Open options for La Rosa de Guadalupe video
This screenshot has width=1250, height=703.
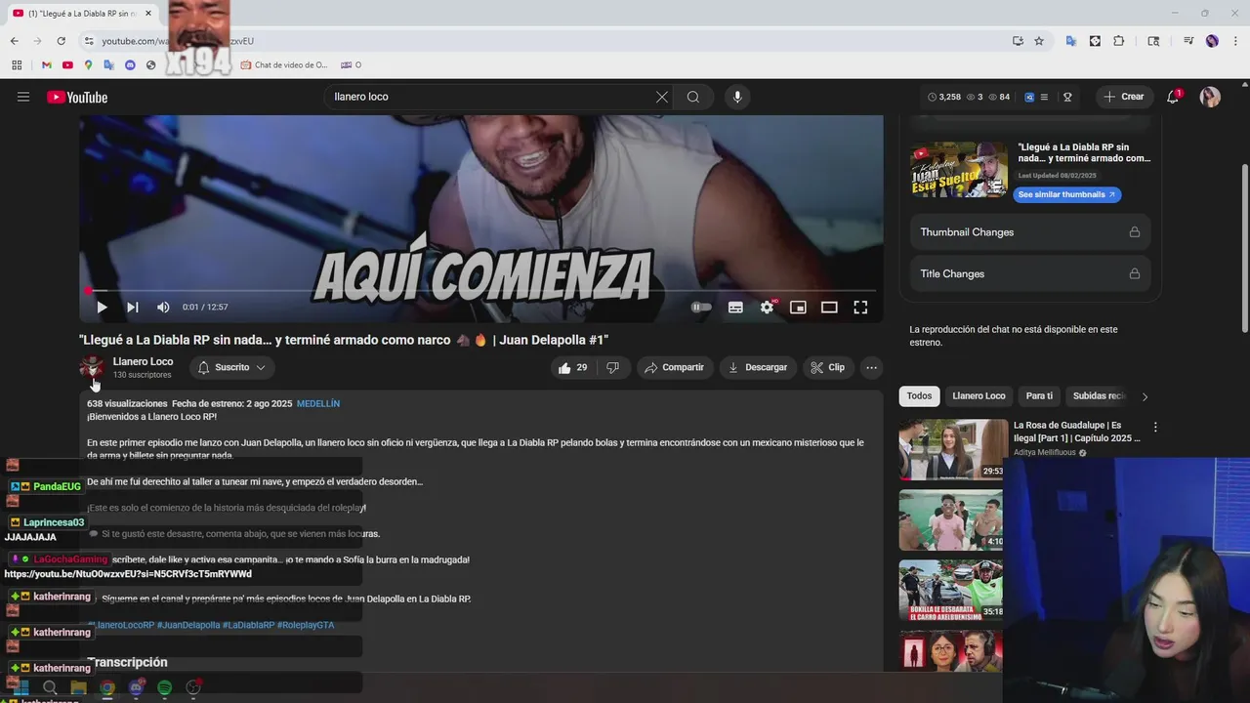pyautogui.click(x=1155, y=428)
